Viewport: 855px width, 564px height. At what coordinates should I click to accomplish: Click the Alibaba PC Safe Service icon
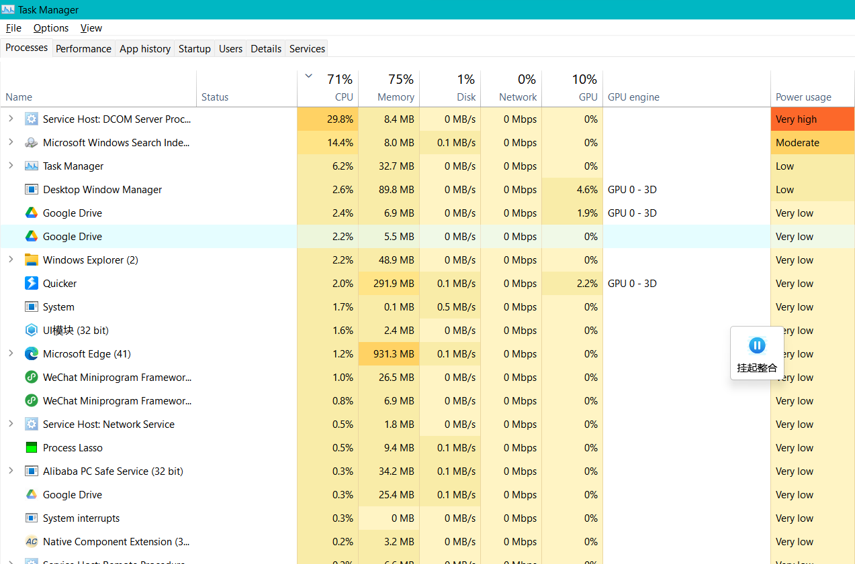pyautogui.click(x=32, y=471)
